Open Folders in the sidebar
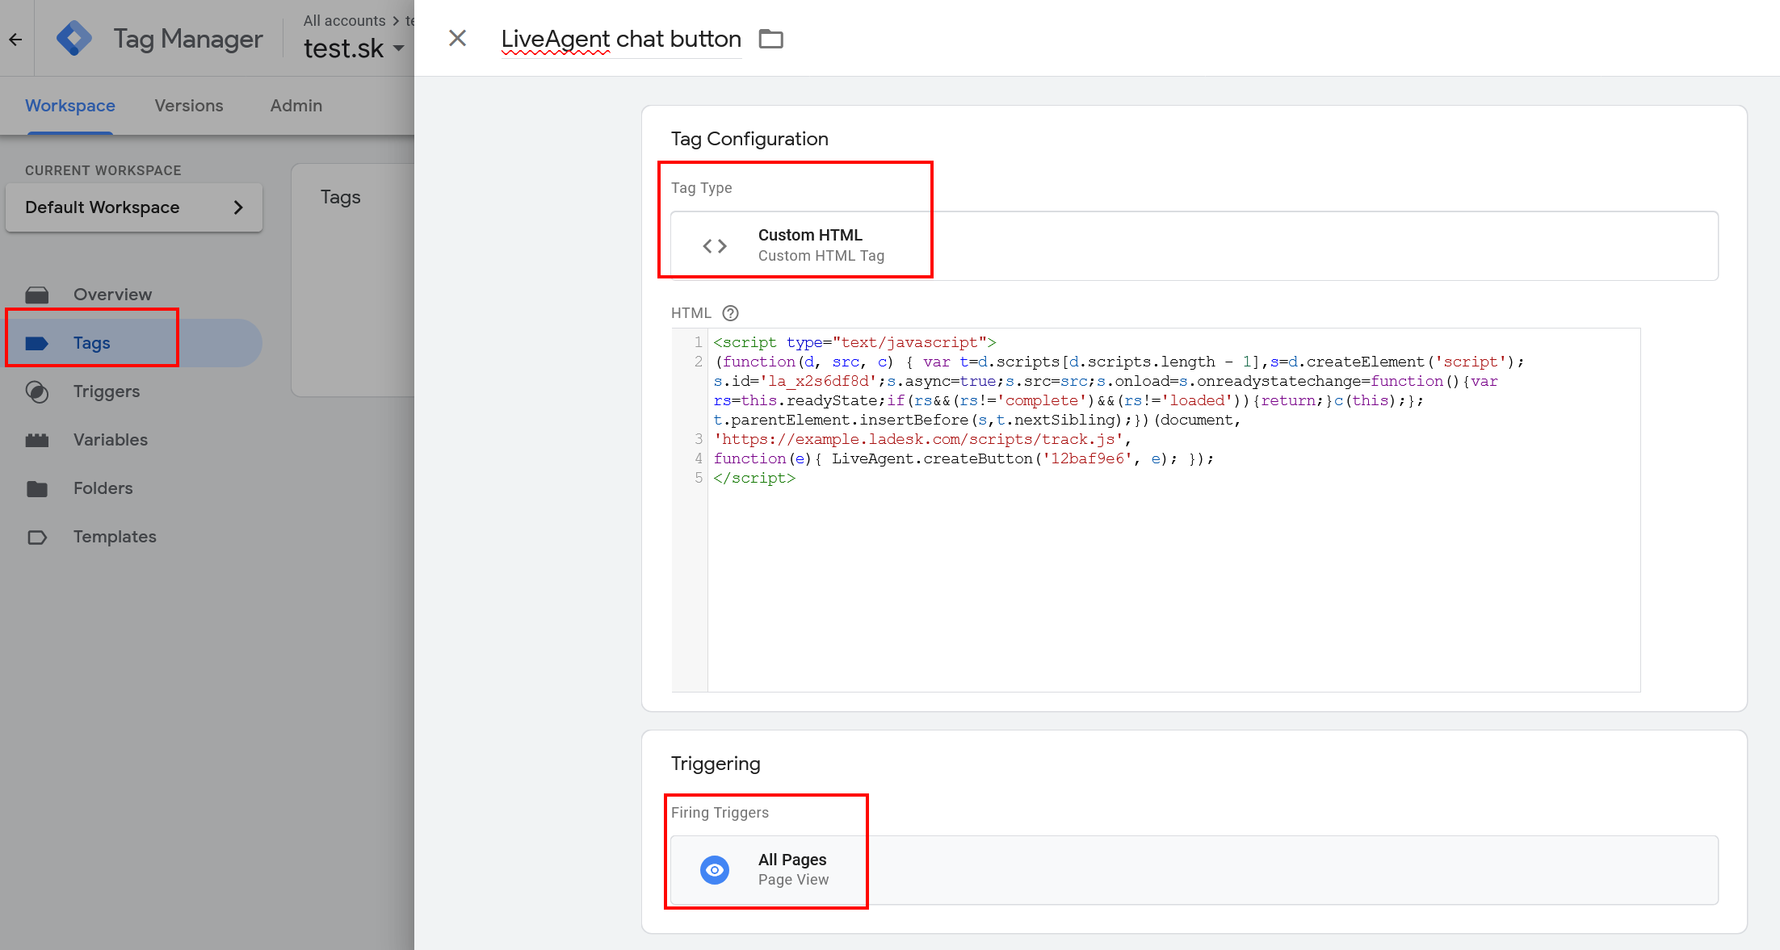Screen dimensions: 1780x950 pyautogui.click(x=103, y=488)
